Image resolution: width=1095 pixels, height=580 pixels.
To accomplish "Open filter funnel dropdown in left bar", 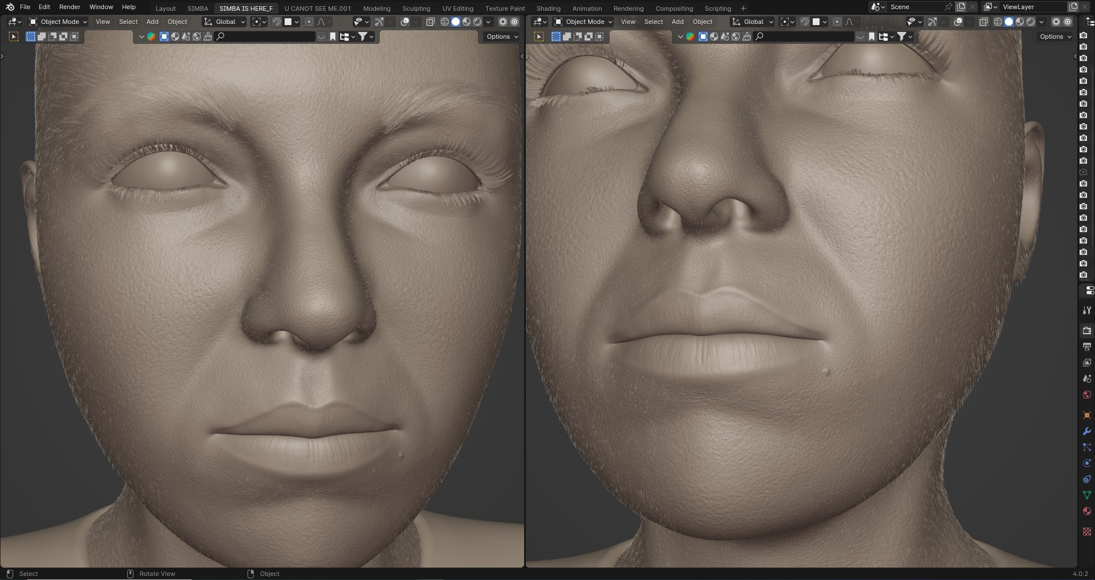I will click(366, 36).
